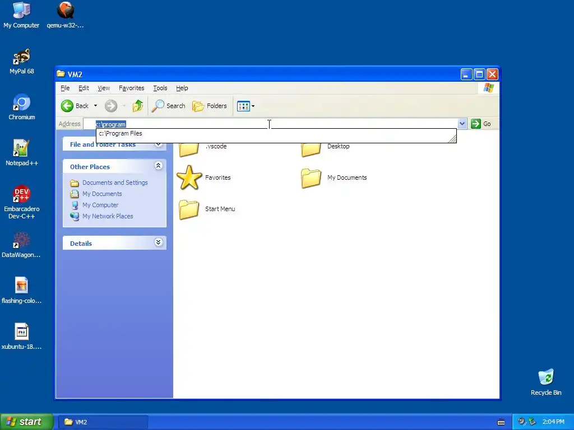Select the xubuntu-18 file on desktop

[21, 336]
